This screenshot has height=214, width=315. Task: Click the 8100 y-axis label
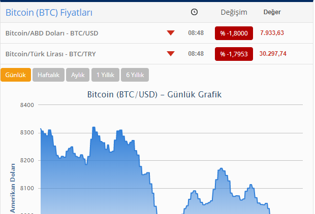pyautogui.click(x=27, y=188)
